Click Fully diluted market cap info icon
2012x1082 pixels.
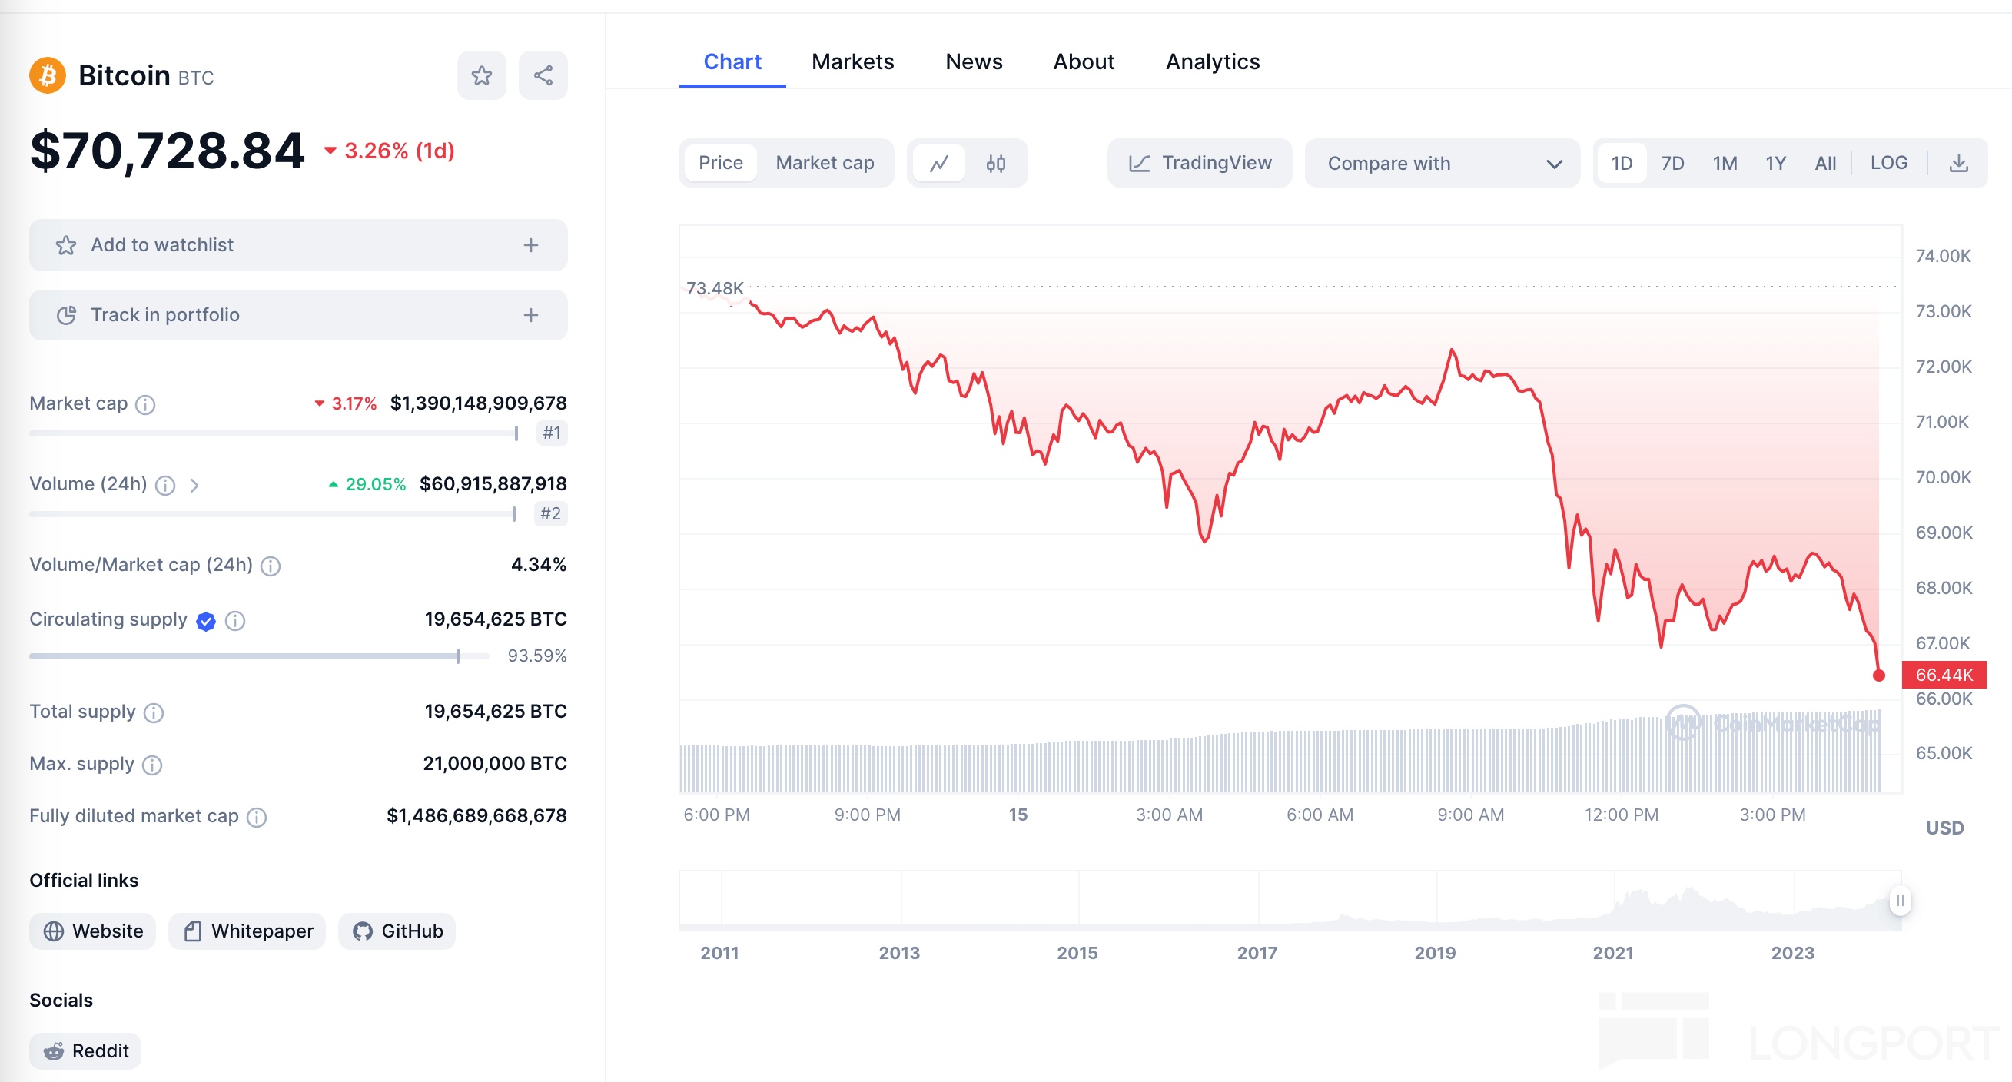(256, 817)
